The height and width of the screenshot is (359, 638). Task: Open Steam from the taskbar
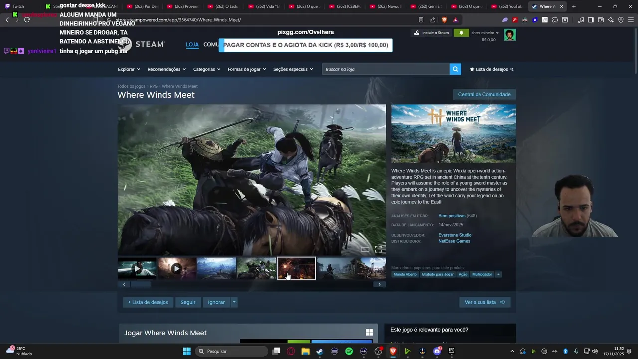(x=319, y=351)
